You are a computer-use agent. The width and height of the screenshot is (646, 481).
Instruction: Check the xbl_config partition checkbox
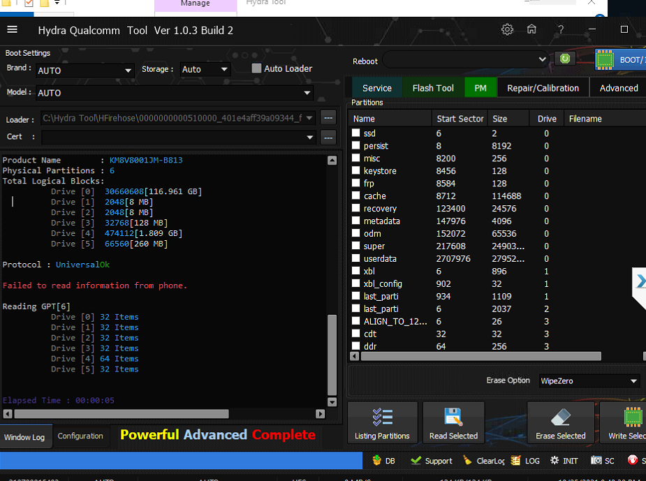356,283
